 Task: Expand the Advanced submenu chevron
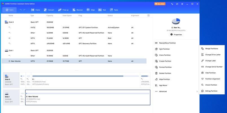(x=197, y=92)
